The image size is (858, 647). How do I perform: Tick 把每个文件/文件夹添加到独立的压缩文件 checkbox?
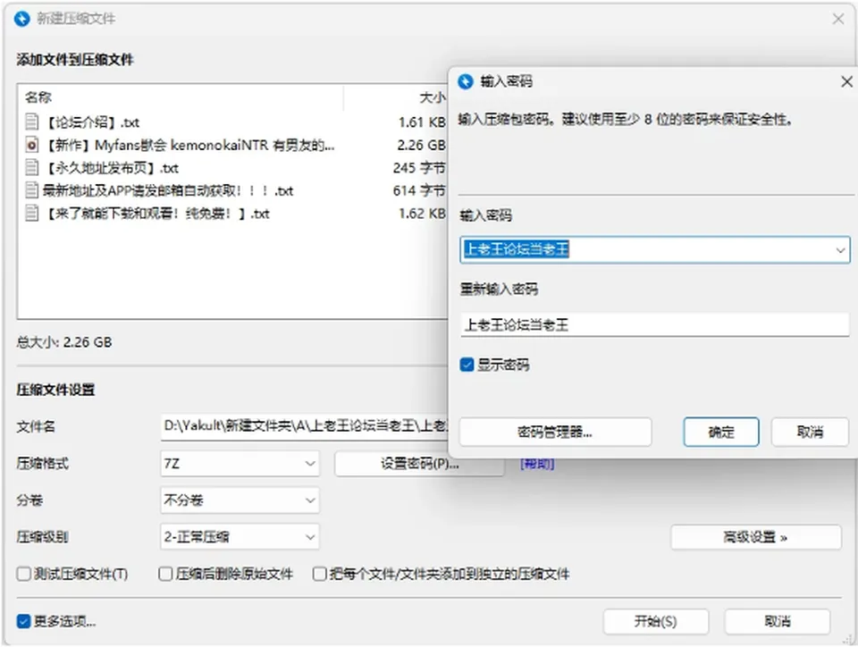point(320,574)
